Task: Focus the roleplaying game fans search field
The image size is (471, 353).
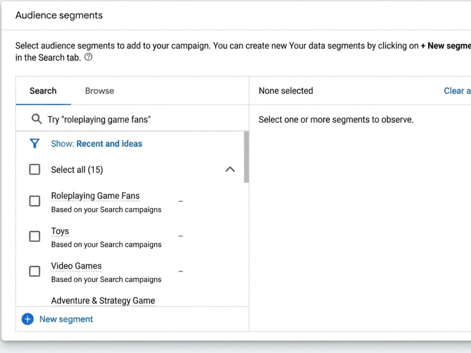Action: tap(132, 120)
